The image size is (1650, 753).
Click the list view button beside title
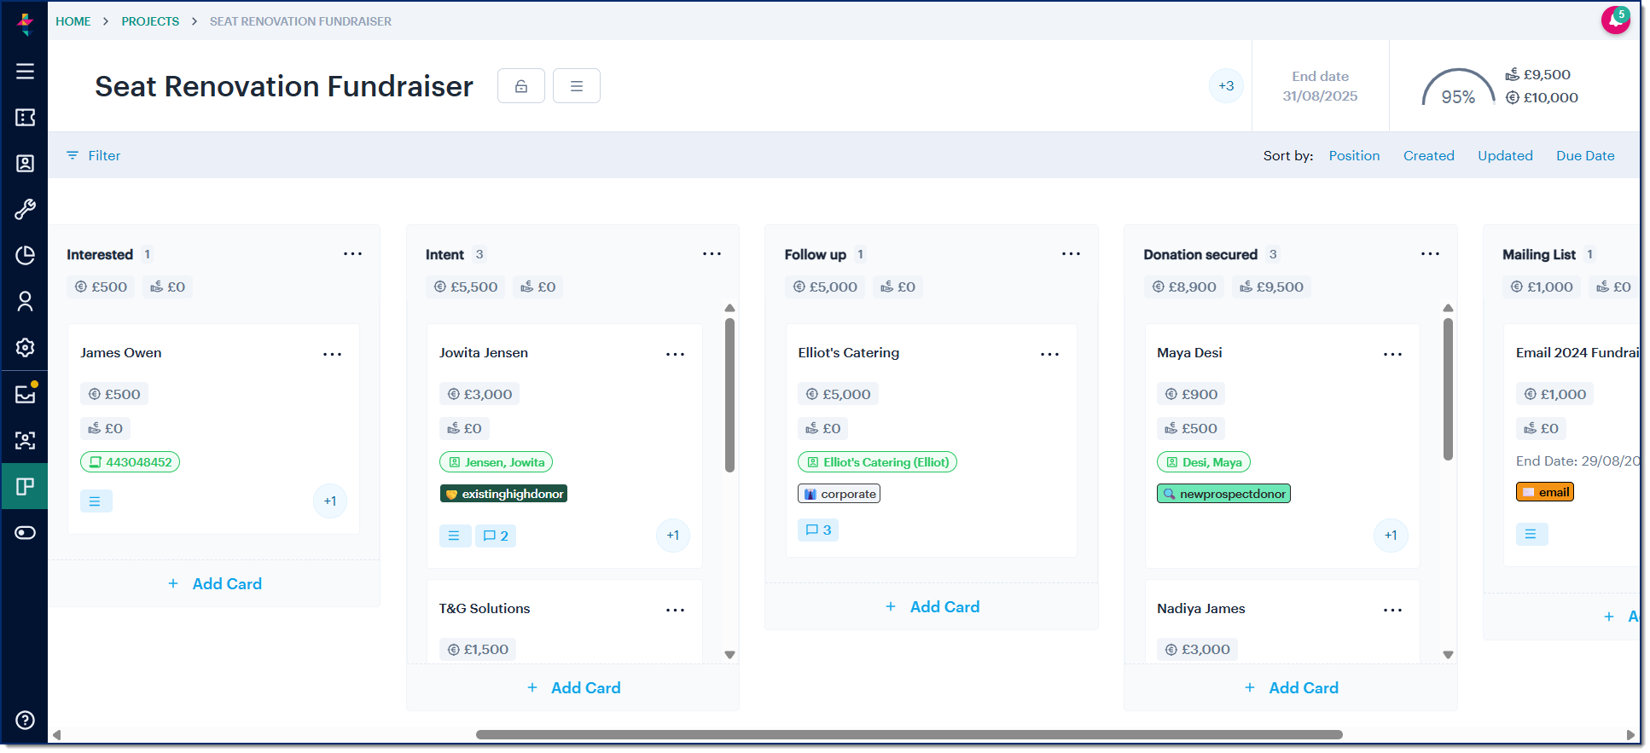click(577, 86)
